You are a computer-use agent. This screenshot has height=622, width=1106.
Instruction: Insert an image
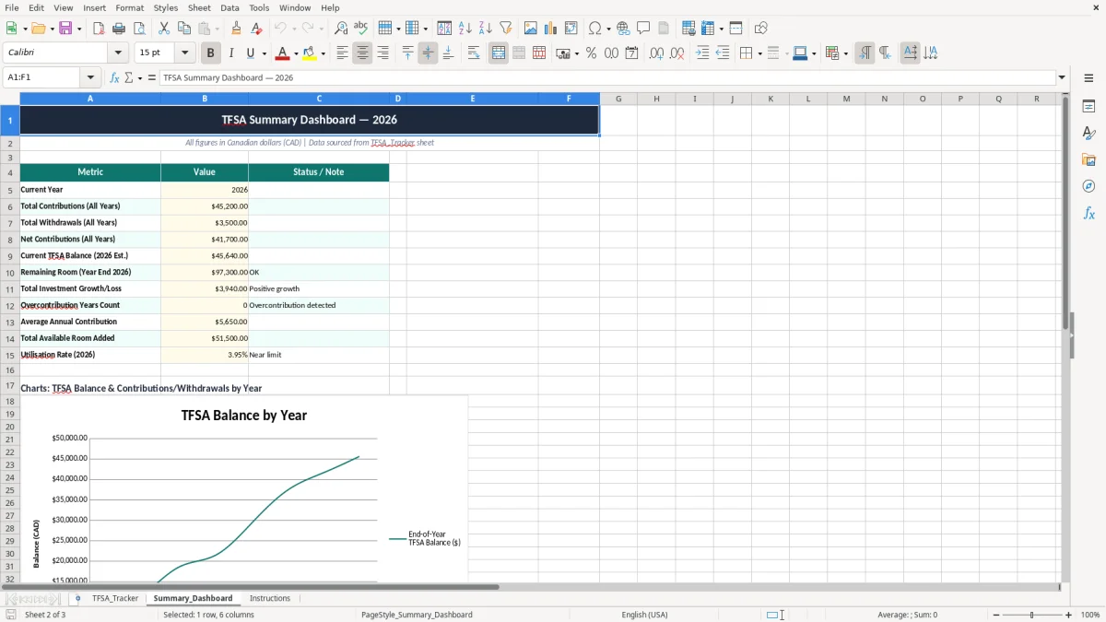(531, 29)
